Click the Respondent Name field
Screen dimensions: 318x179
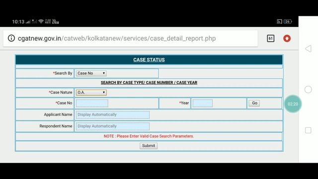113,126
